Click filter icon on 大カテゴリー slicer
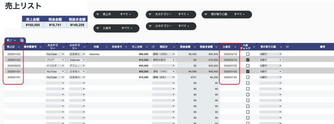The image size is (334, 124). [150, 14]
